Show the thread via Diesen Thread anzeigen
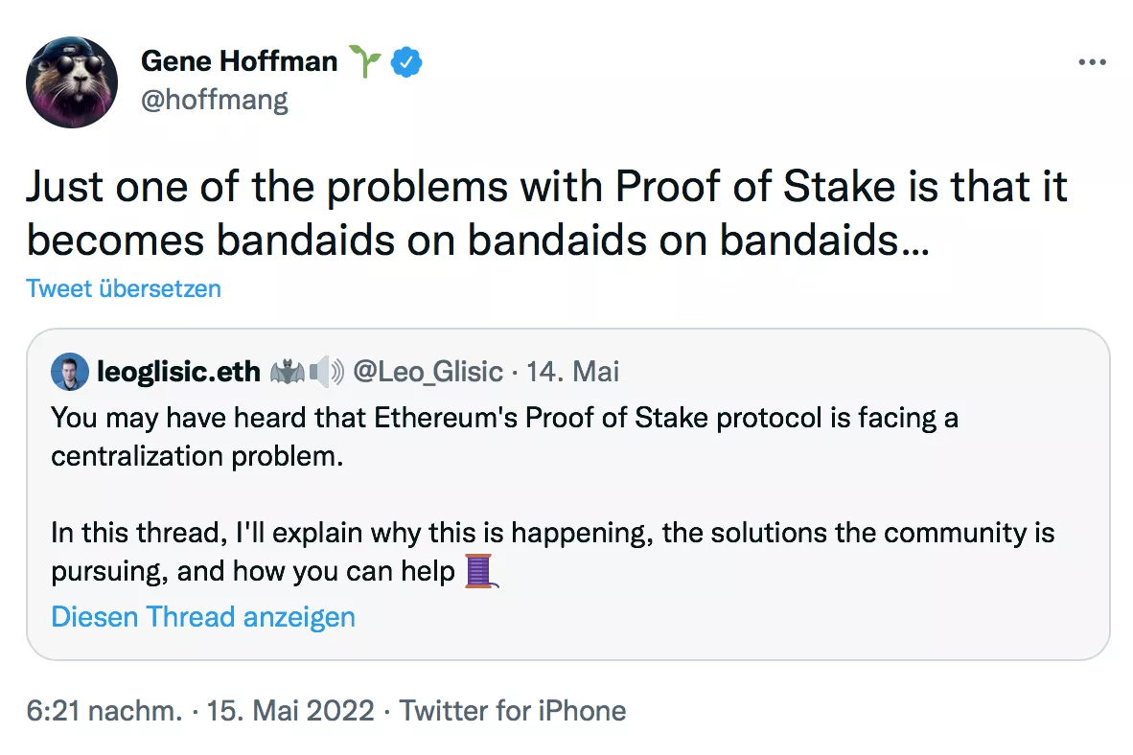This screenshot has width=1133, height=755. [203, 617]
